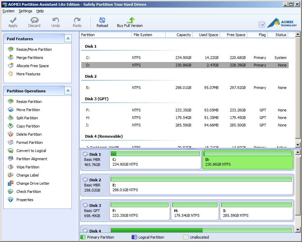Click the Buy Full Version icon
The image size is (302, 242).
131,20
